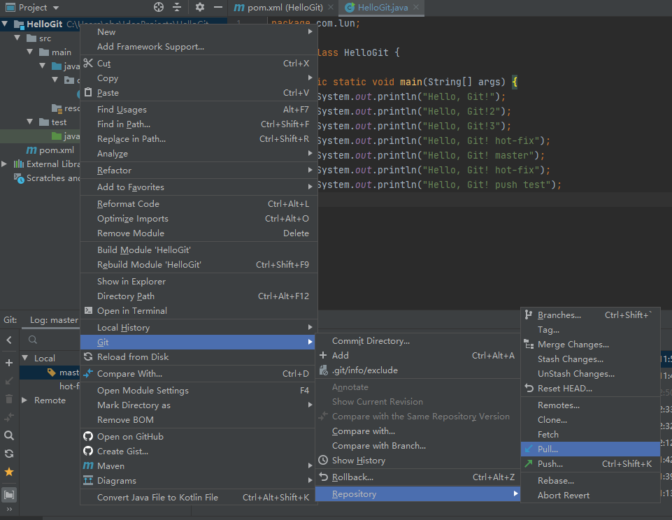Screen dimensions: 672x520
Task: Click the locate/select opened file target icon
Action: click(x=159, y=7)
